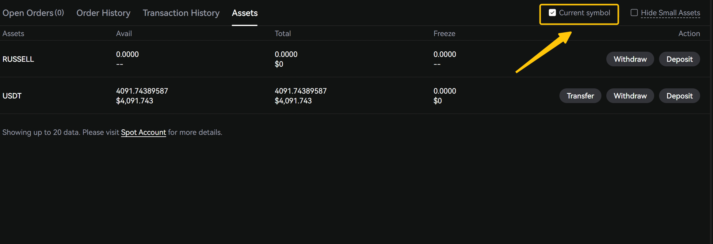The height and width of the screenshot is (244, 713).
Task: Select the USDT asset name
Action: (x=12, y=96)
